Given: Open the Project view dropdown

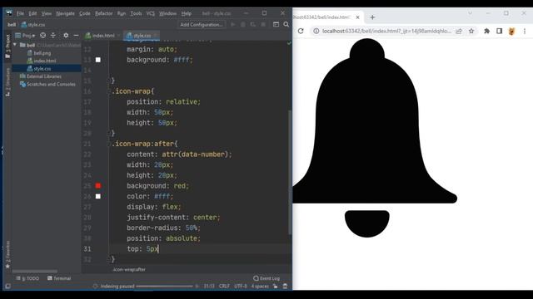Looking at the screenshot, I should tap(25, 35).
